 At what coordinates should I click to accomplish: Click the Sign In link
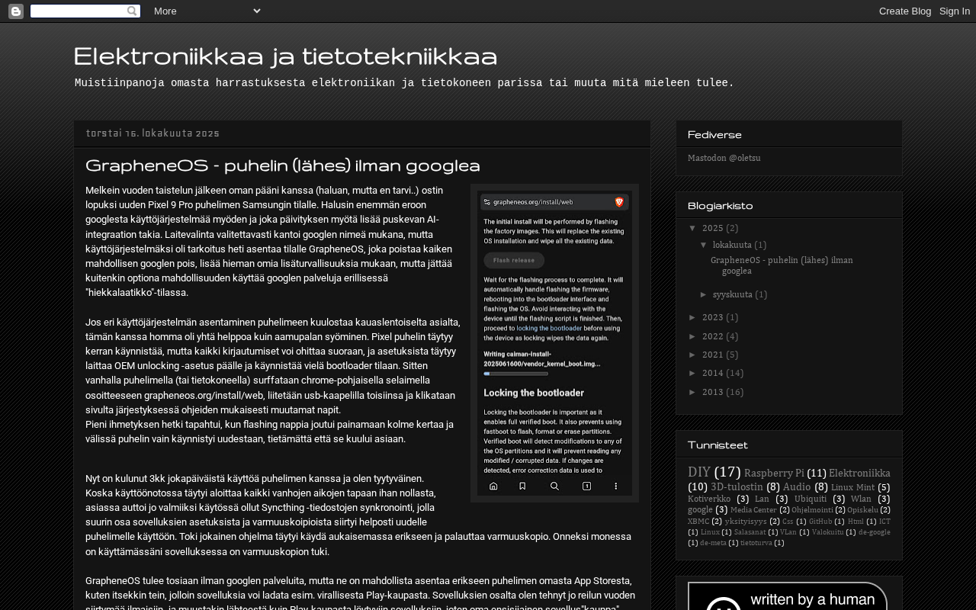click(955, 11)
